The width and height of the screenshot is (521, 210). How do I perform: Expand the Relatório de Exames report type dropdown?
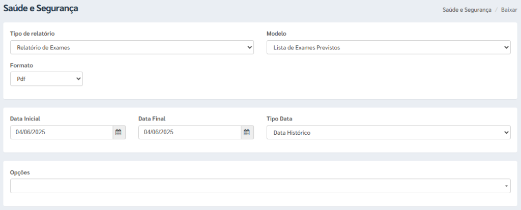[x=132, y=47]
